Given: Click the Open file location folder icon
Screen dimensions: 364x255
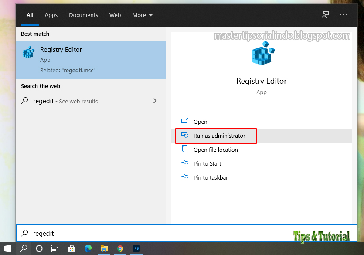Looking at the screenshot, I should 185,149.
